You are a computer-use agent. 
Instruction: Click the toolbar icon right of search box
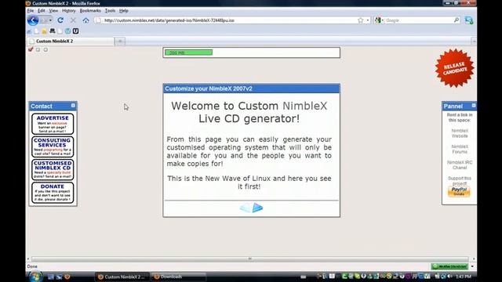(469, 20)
